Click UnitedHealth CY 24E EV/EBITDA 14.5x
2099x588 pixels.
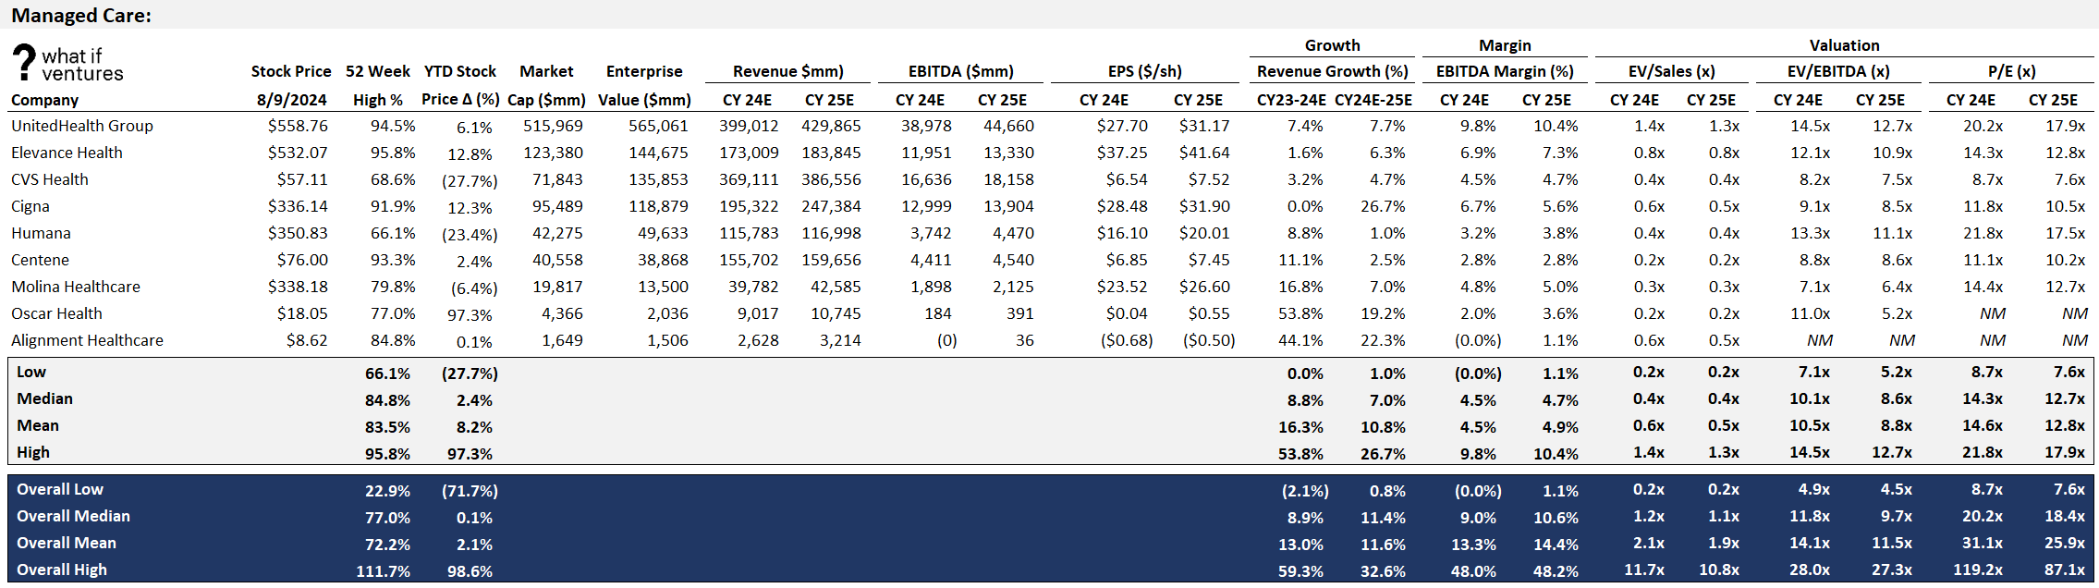point(1810,126)
